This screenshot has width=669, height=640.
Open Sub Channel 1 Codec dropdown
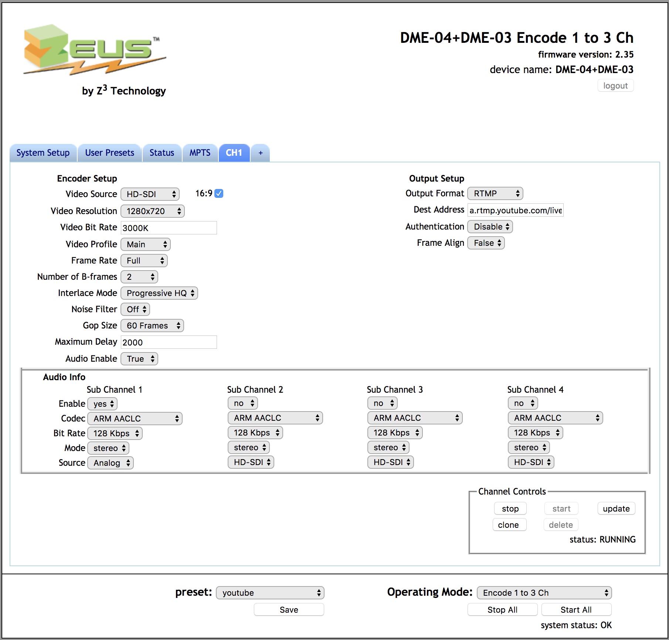(135, 419)
